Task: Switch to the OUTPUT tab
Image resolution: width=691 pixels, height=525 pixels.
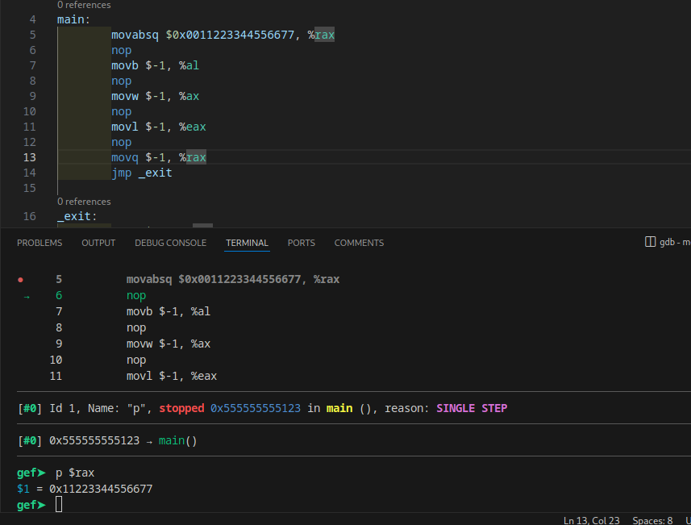Action: pyautogui.click(x=98, y=243)
